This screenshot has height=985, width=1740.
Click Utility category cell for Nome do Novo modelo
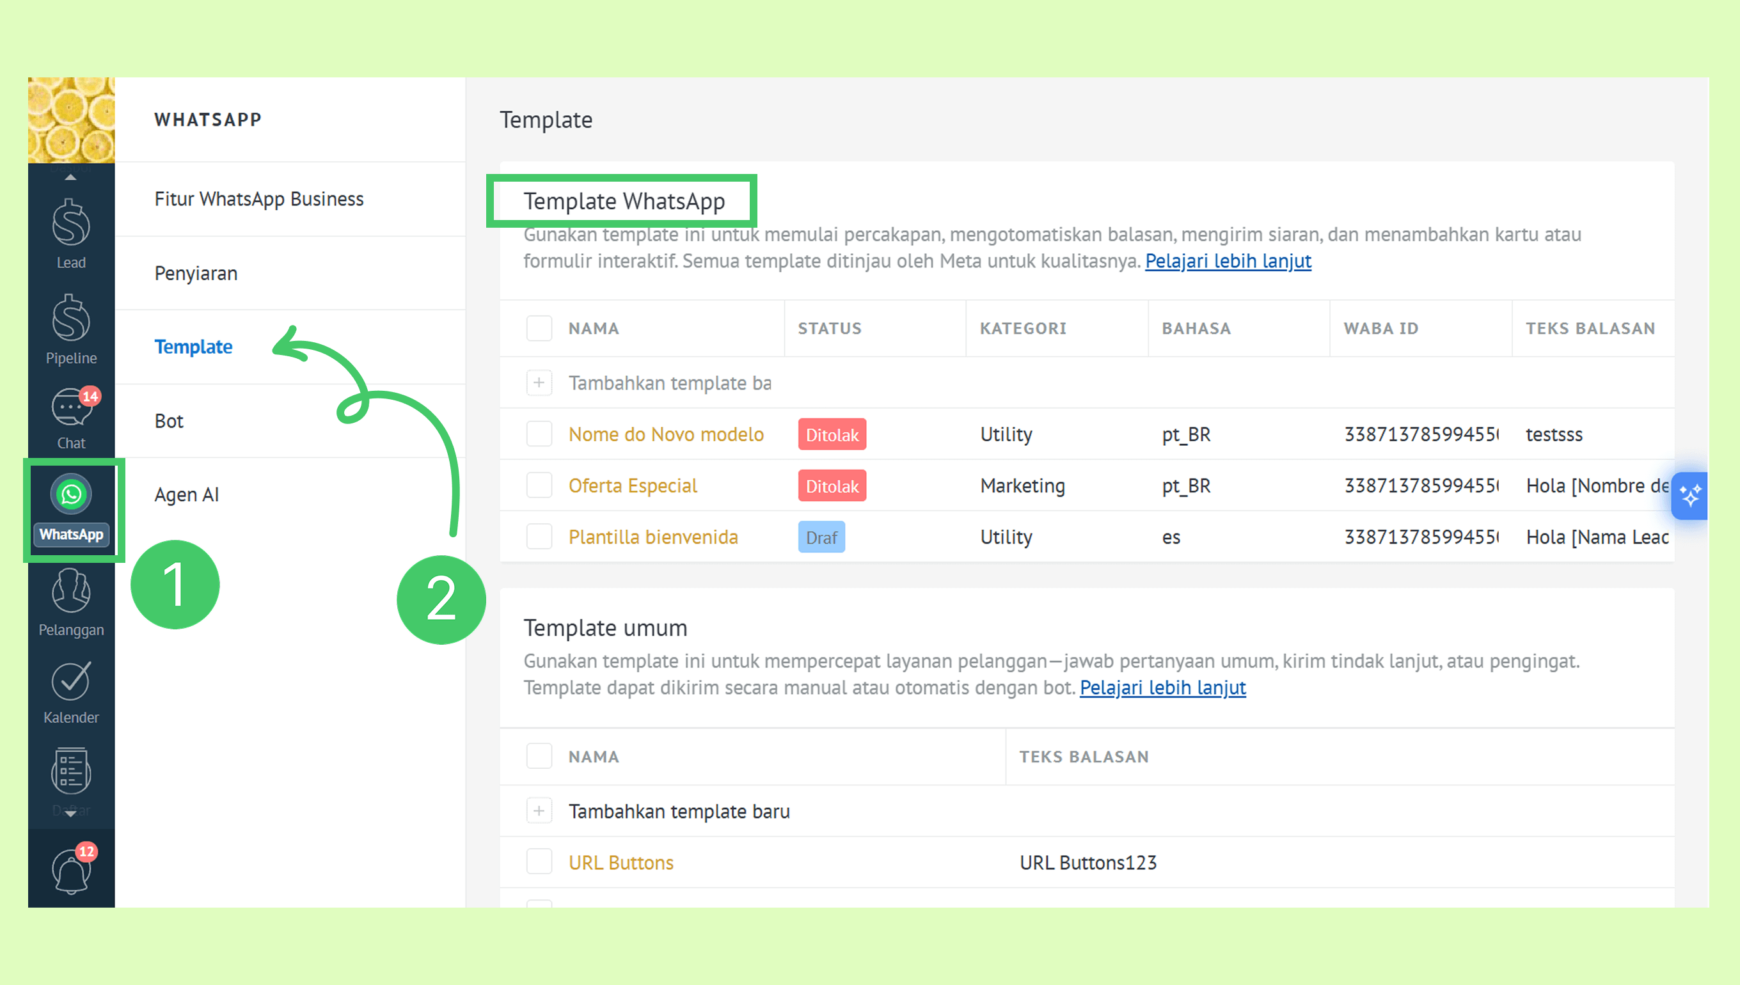click(x=1006, y=434)
